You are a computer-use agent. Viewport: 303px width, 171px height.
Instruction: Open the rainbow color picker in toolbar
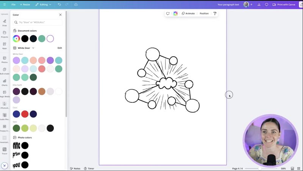point(175,14)
